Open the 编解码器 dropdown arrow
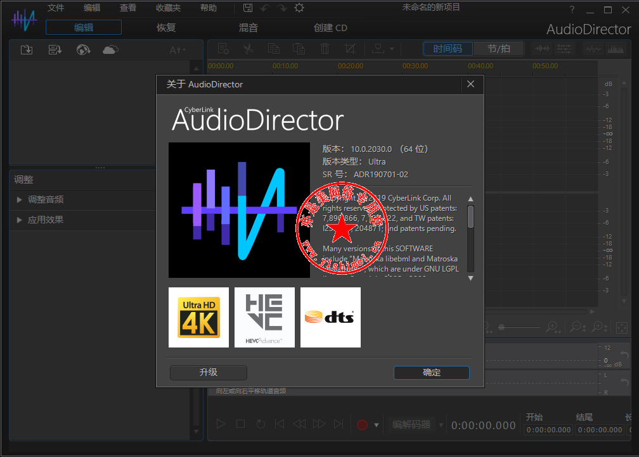Image resolution: width=639 pixels, height=457 pixels. (x=441, y=425)
